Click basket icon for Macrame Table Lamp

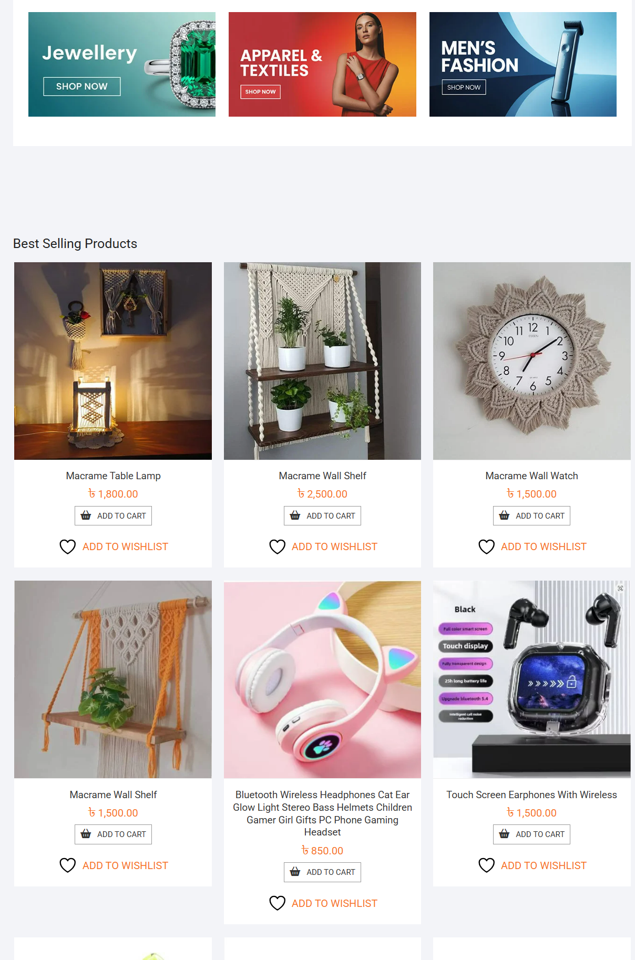coord(86,515)
